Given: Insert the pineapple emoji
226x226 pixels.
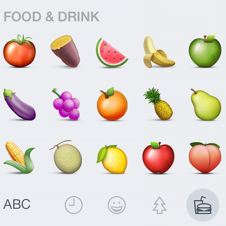Looking at the screenshot, I should tap(158, 104).
